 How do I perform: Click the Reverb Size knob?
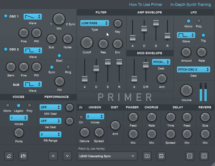[x=205, y=117]
